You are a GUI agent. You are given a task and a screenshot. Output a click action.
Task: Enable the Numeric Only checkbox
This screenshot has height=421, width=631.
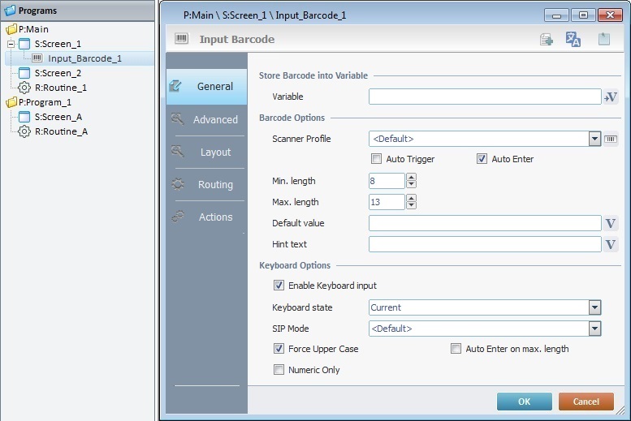(279, 370)
